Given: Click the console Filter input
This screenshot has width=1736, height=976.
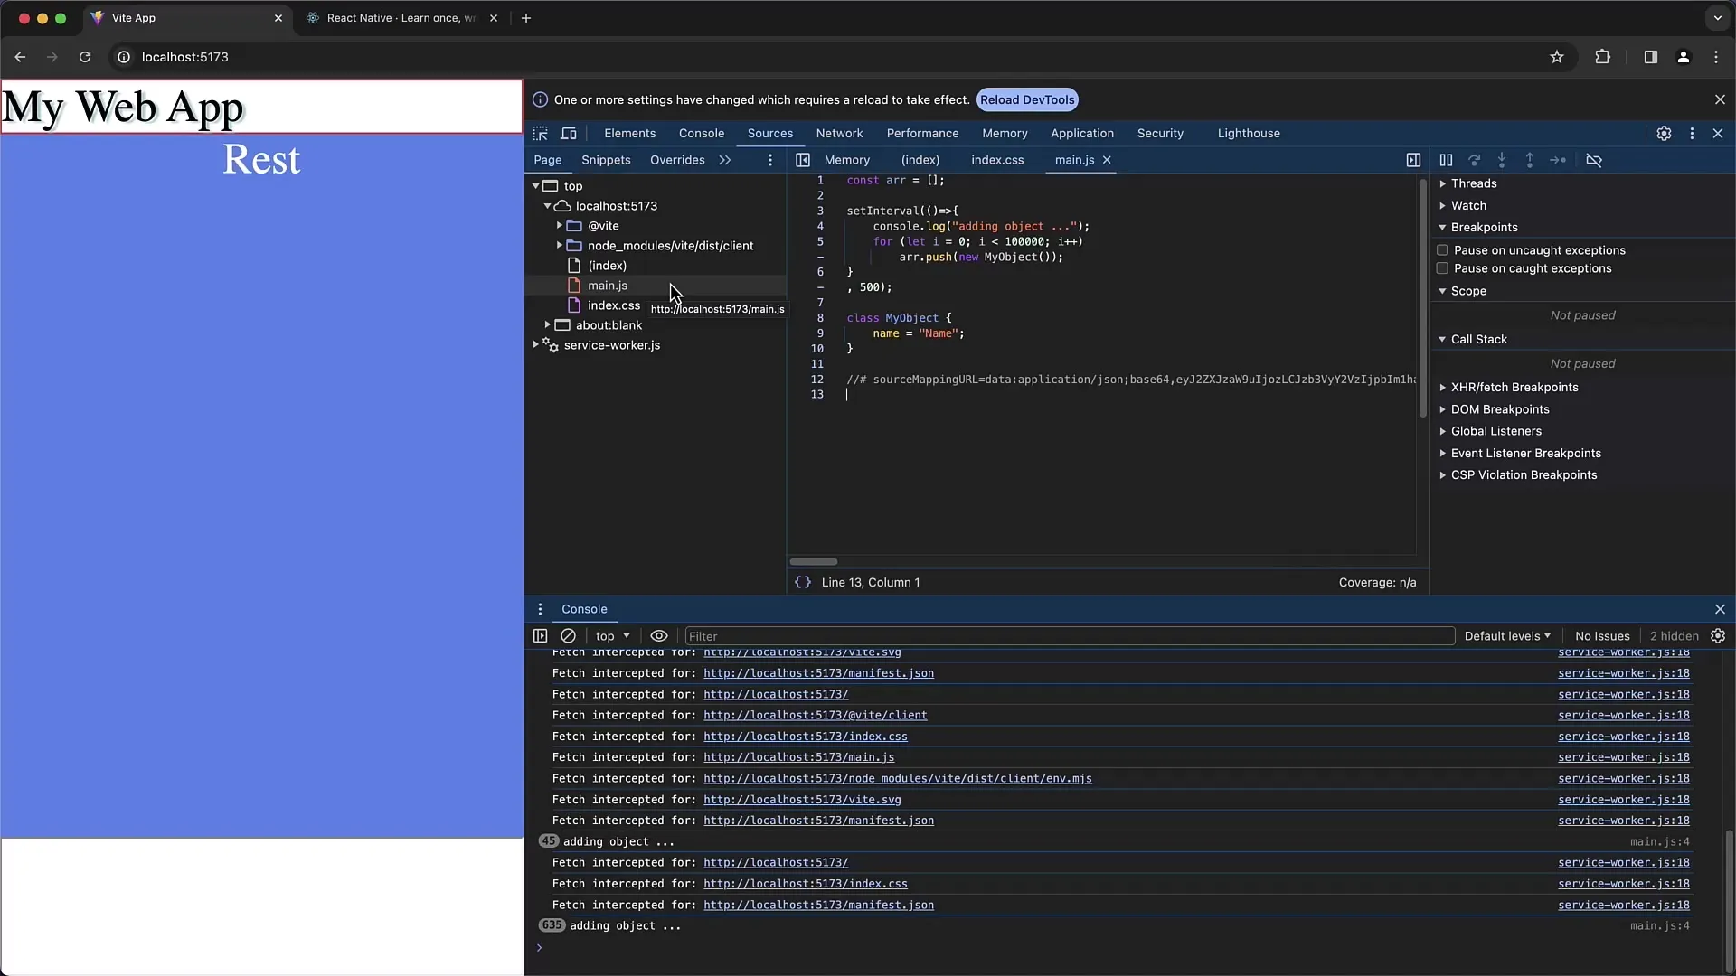Looking at the screenshot, I should click(1070, 636).
